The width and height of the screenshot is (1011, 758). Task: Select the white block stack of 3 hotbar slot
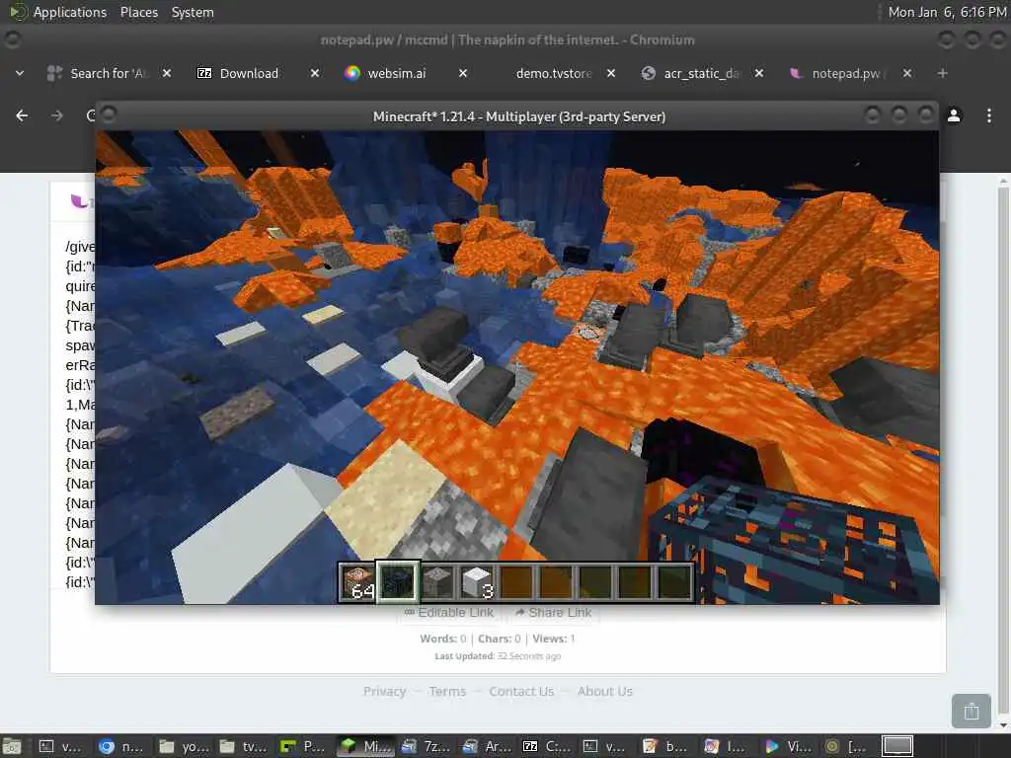(x=477, y=581)
